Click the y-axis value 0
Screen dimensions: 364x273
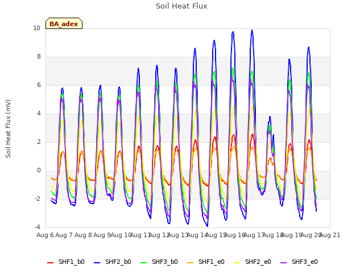coord(39,171)
